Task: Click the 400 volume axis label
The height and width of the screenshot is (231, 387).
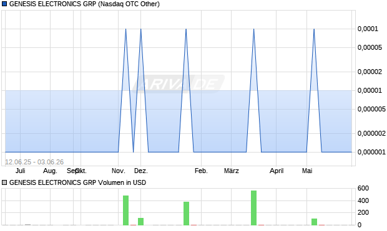Action: coord(363,200)
